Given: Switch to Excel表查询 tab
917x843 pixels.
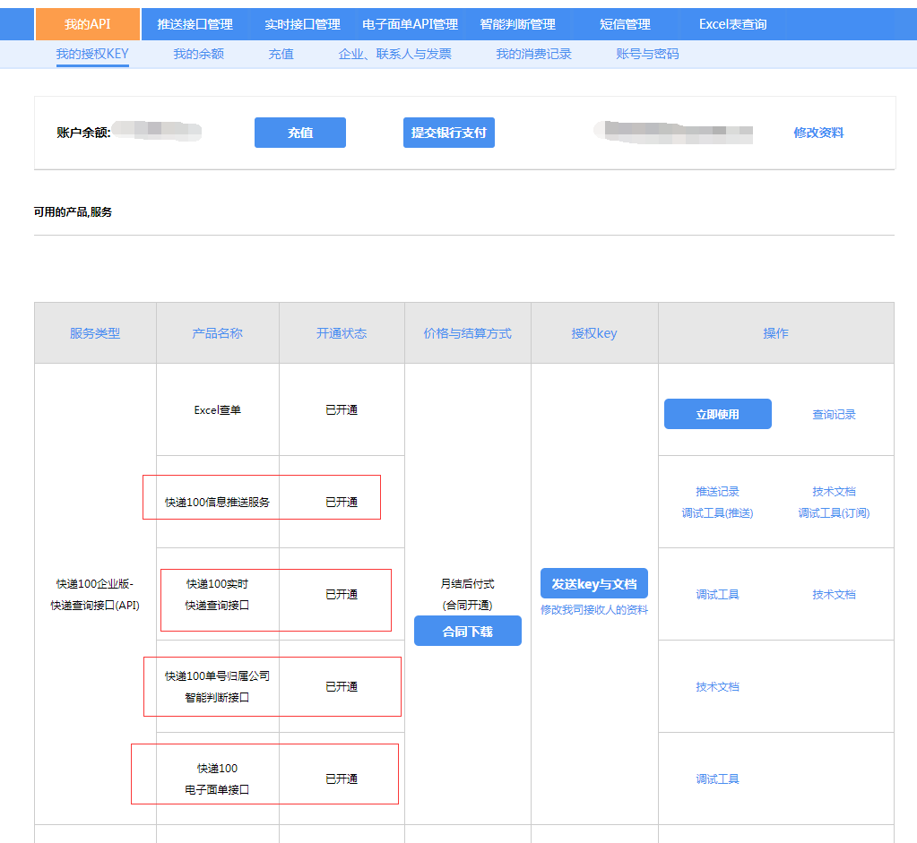Looking at the screenshot, I should [x=732, y=24].
